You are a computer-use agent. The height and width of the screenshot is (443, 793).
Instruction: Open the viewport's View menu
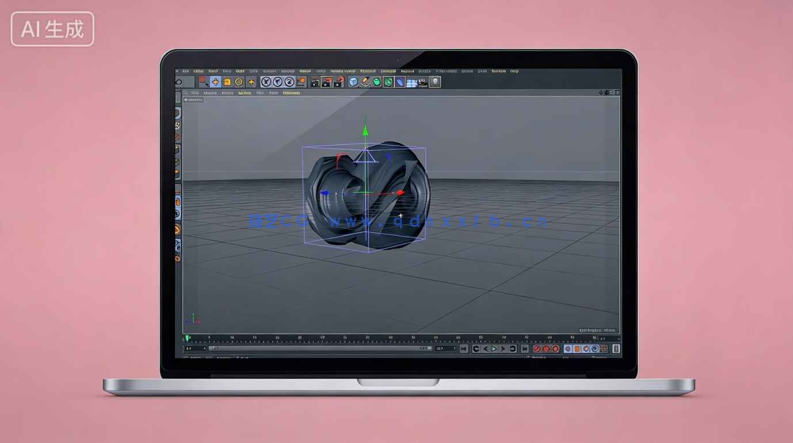[x=195, y=93]
